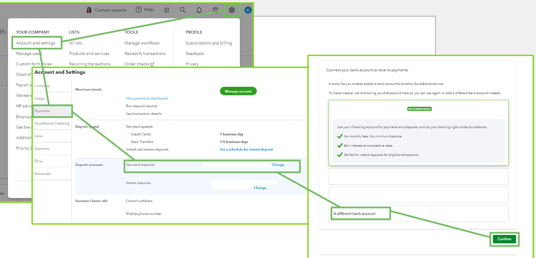Open Products and services list
536x258 pixels.
coord(89,54)
